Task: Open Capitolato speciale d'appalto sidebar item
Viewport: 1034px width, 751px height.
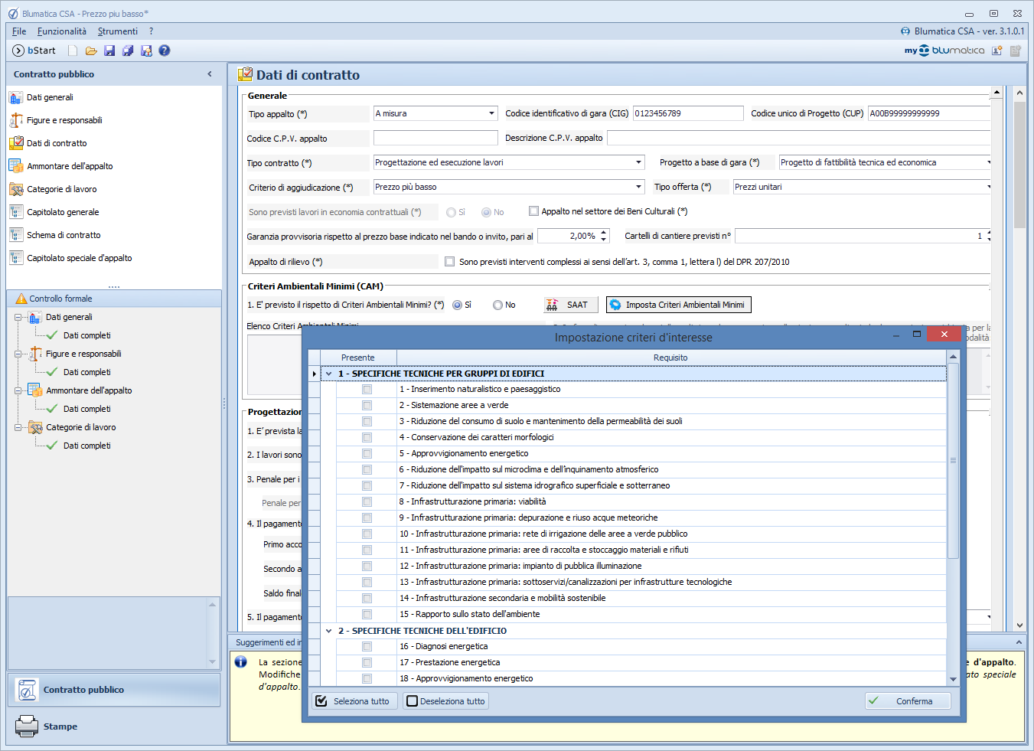Action: (x=79, y=258)
